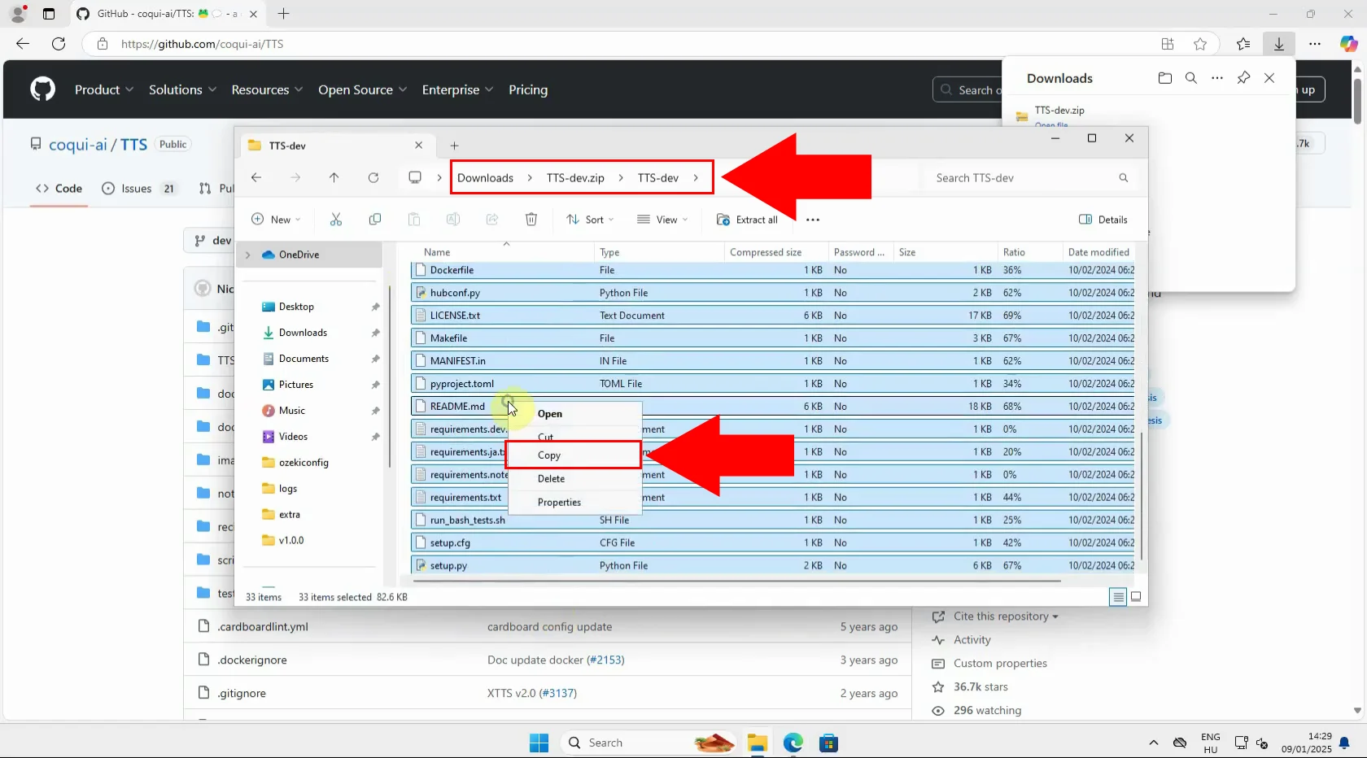The image size is (1367, 758).
Task: Open File Explorer from the taskbar
Action: coord(758,743)
